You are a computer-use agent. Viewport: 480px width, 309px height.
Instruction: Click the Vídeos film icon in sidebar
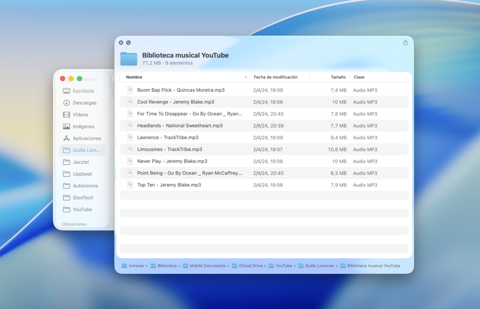point(67,115)
